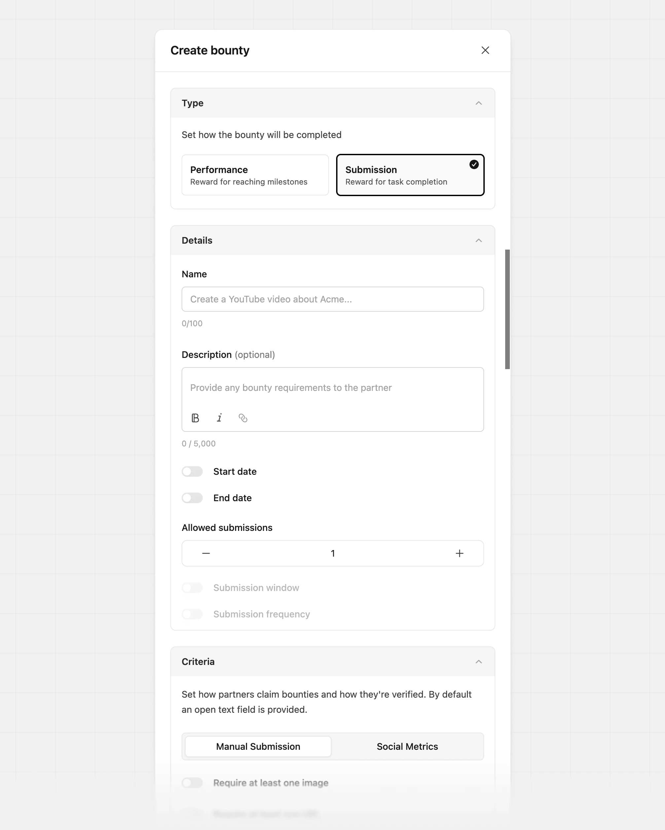Decrease allowed submissions count
The width and height of the screenshot is (665, 830).
[206, 553]
